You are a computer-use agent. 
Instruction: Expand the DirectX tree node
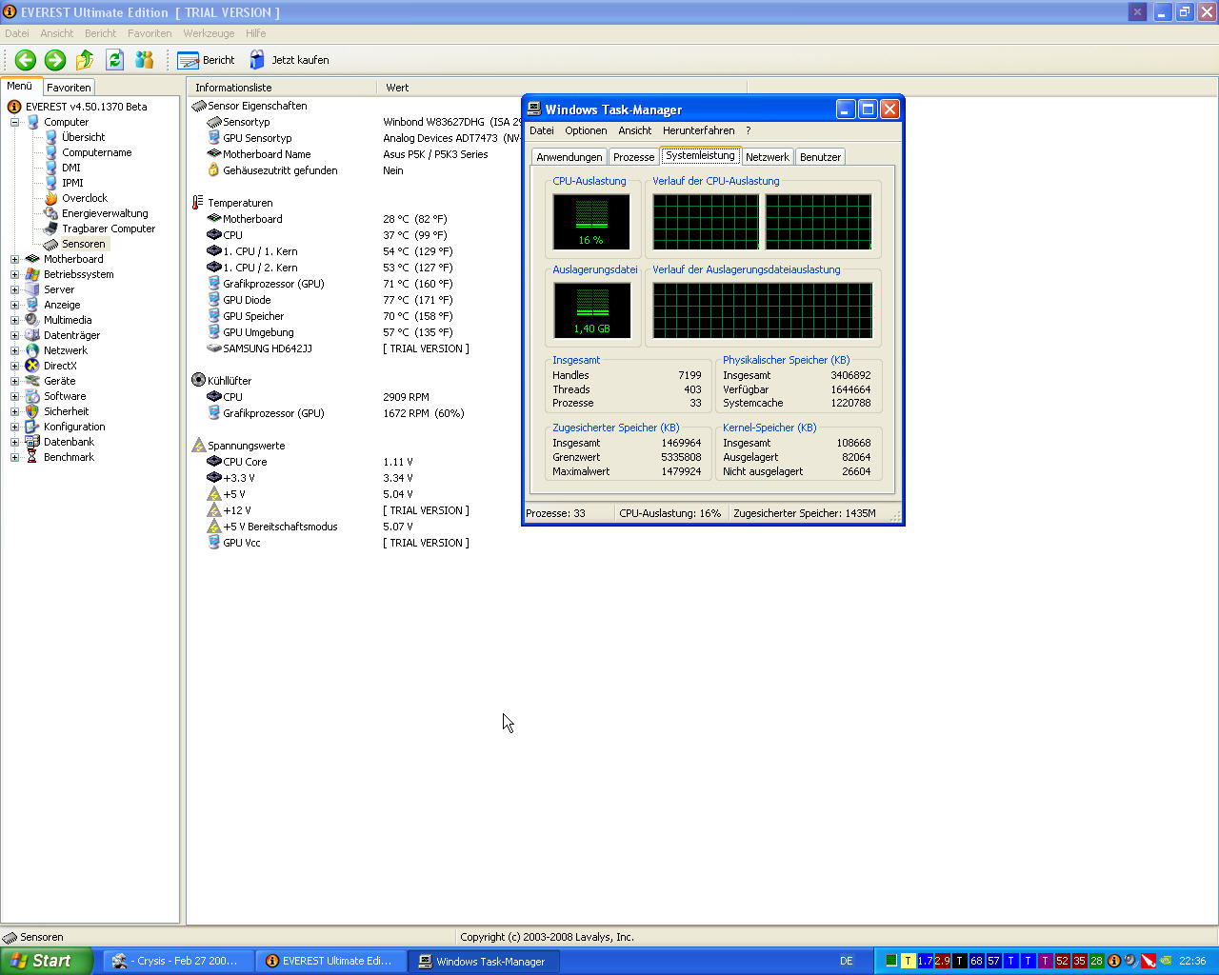(x=14, y=366)
